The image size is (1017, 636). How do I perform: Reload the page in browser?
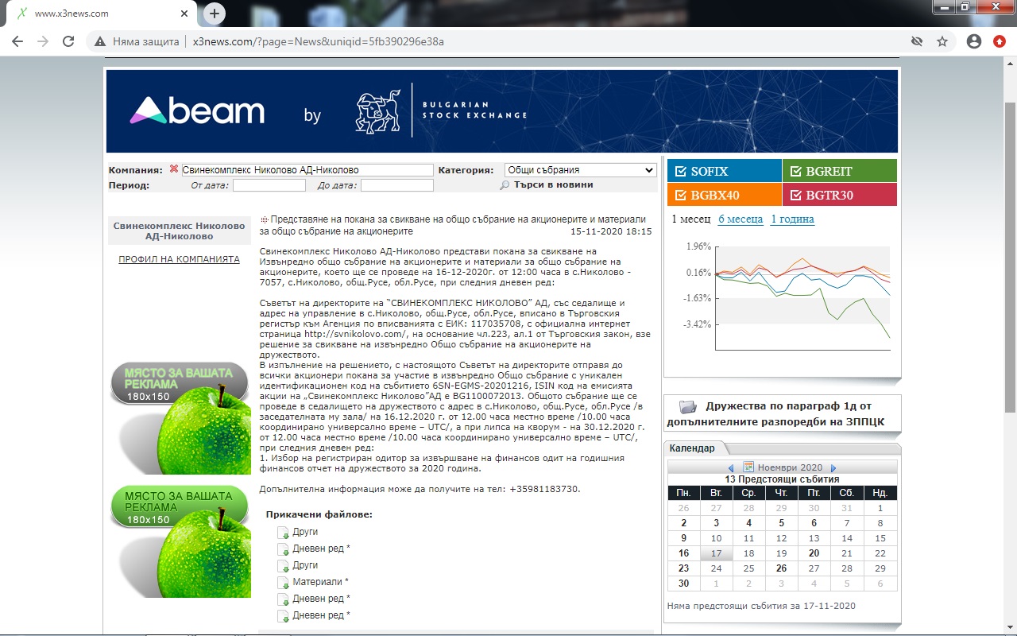[68, 41]
